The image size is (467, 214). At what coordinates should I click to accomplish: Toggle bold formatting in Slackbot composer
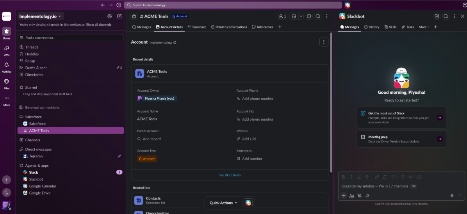(343, 177)
